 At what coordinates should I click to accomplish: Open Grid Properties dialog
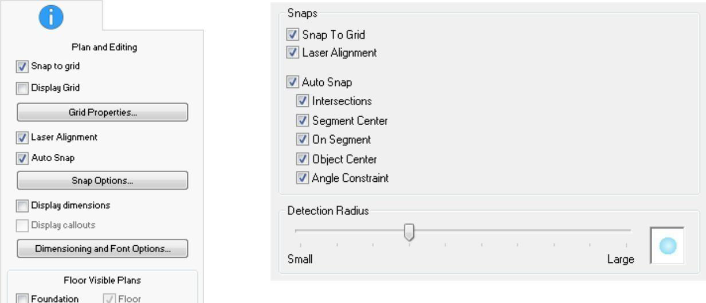coord(103,112)
